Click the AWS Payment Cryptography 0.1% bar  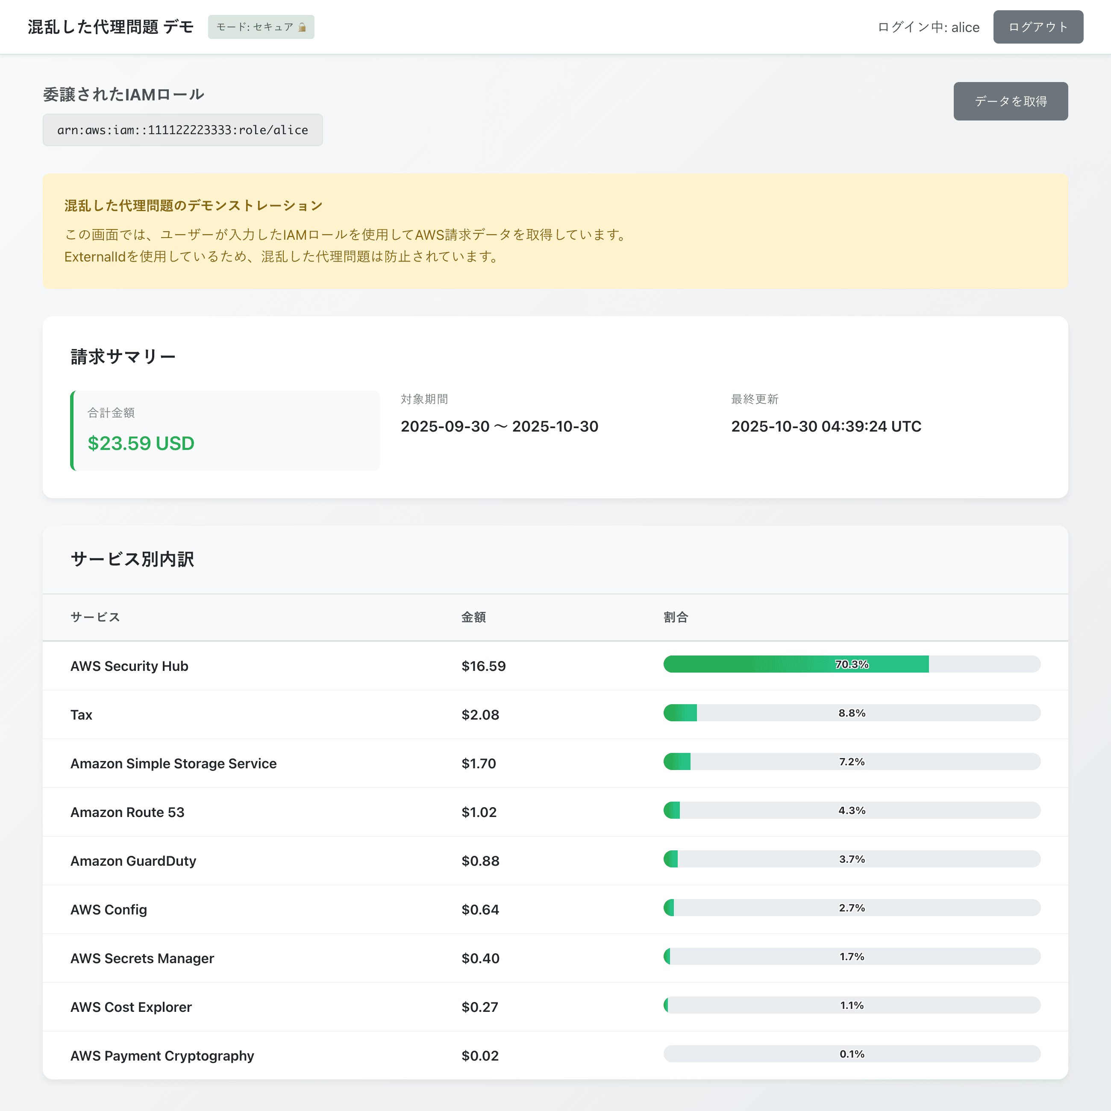pyautogui.click(x=851, y=1054)
